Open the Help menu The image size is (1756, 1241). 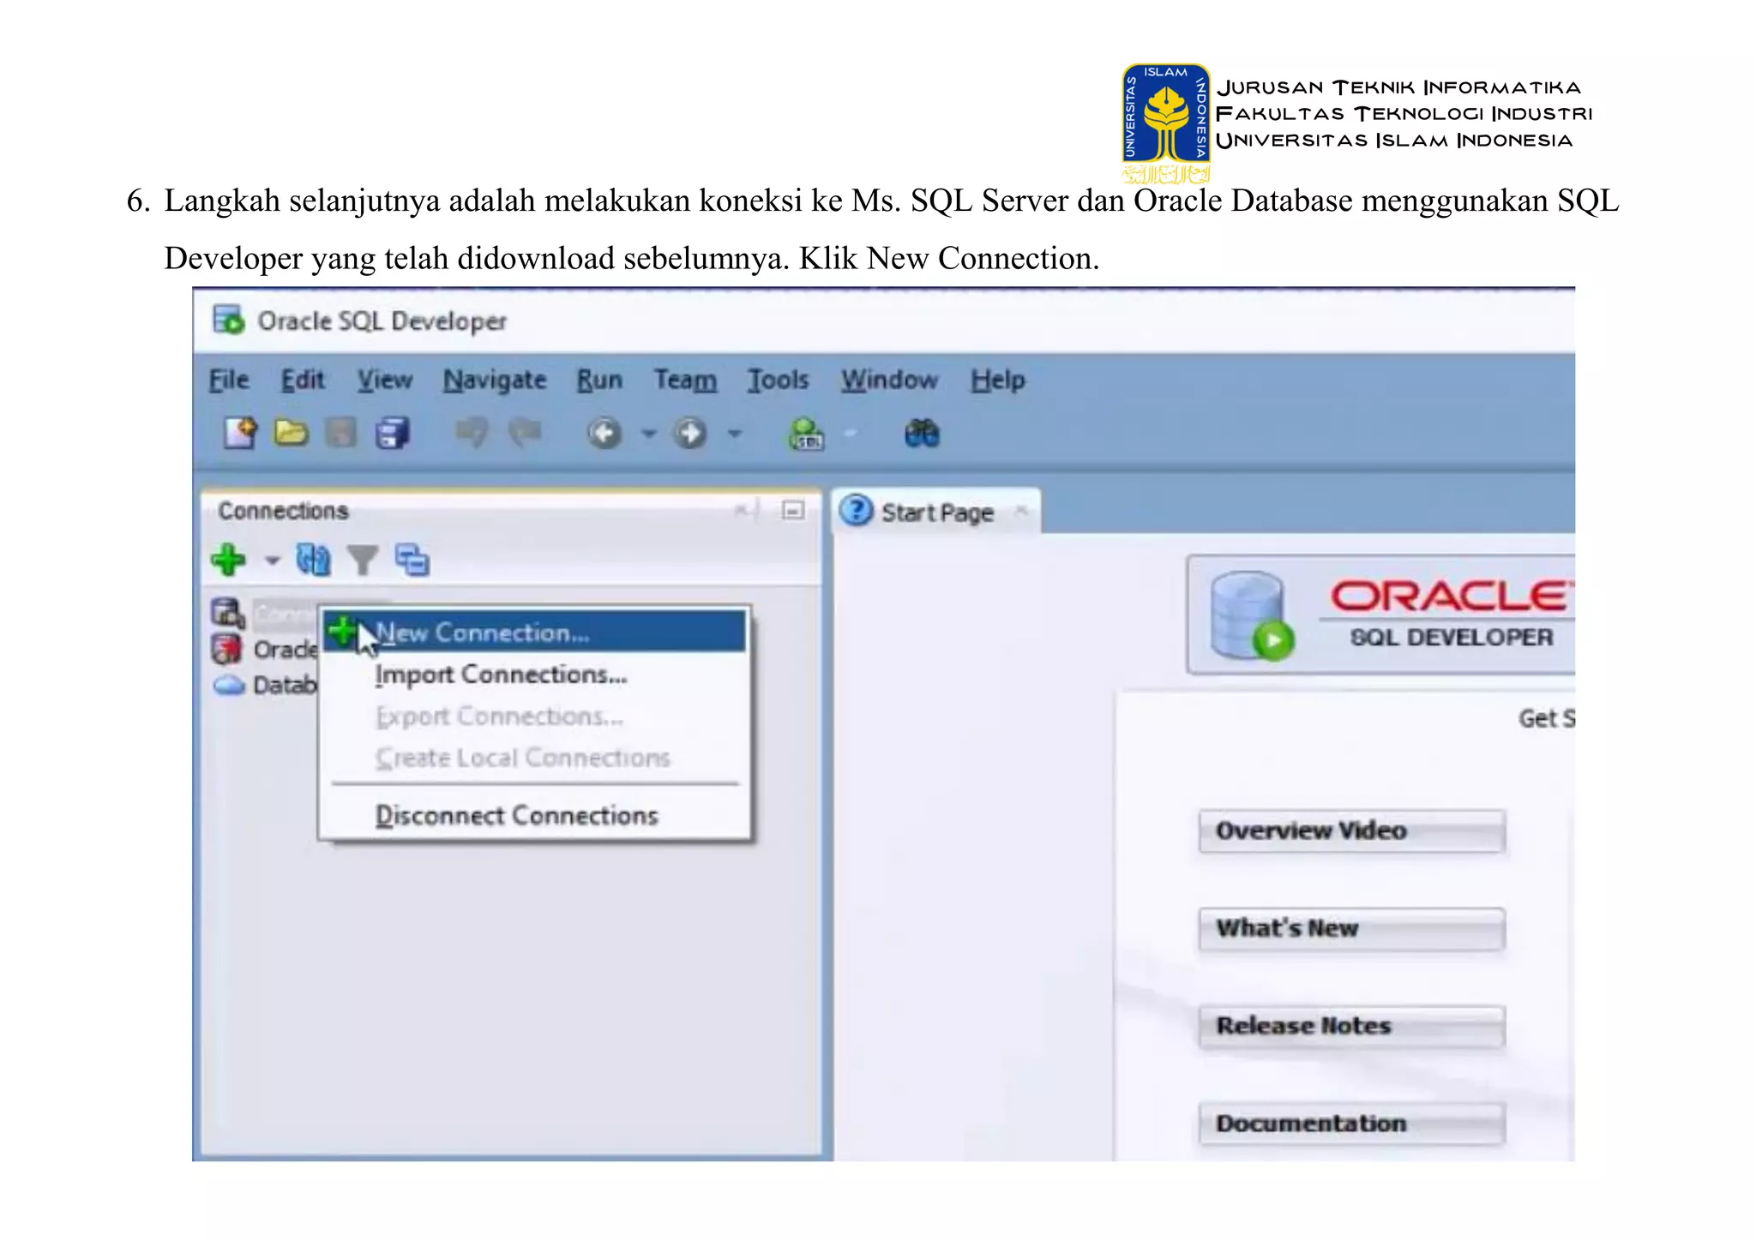click(x=998, y=379)
